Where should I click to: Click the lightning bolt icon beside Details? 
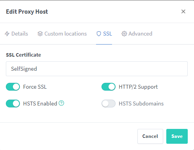tap(7, 34)
